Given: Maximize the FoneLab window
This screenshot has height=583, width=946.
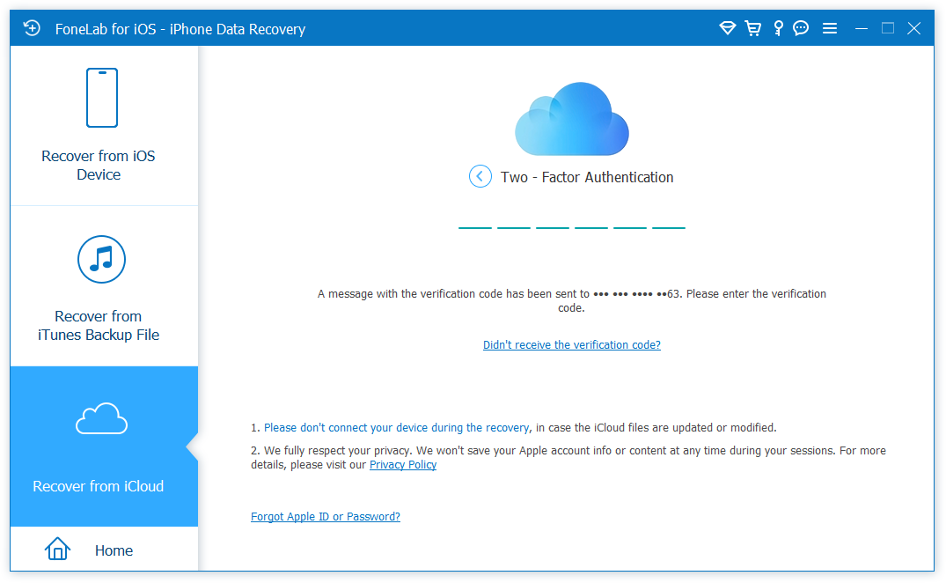Looking at the screenshot, I should click(887, 28).
